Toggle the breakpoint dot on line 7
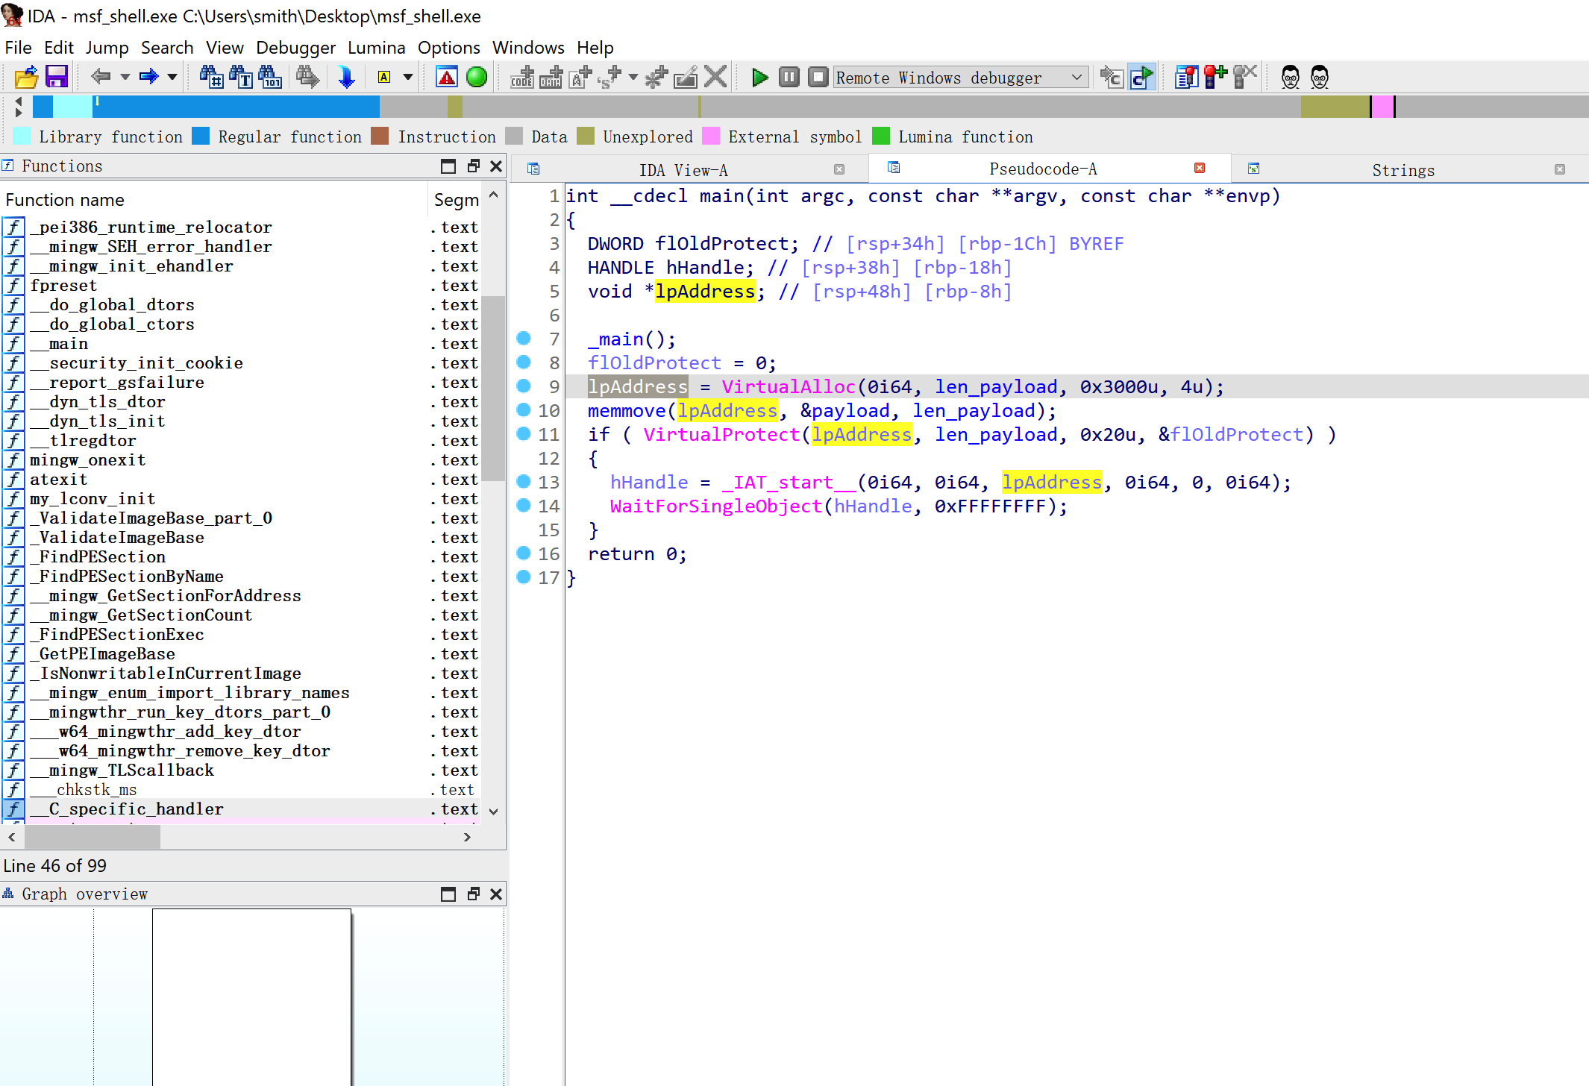 [524, 338]
